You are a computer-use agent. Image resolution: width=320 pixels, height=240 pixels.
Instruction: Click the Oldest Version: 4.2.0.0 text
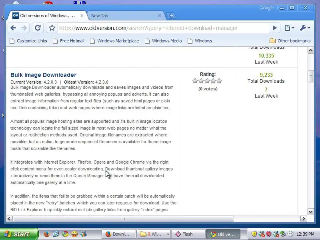86,82
